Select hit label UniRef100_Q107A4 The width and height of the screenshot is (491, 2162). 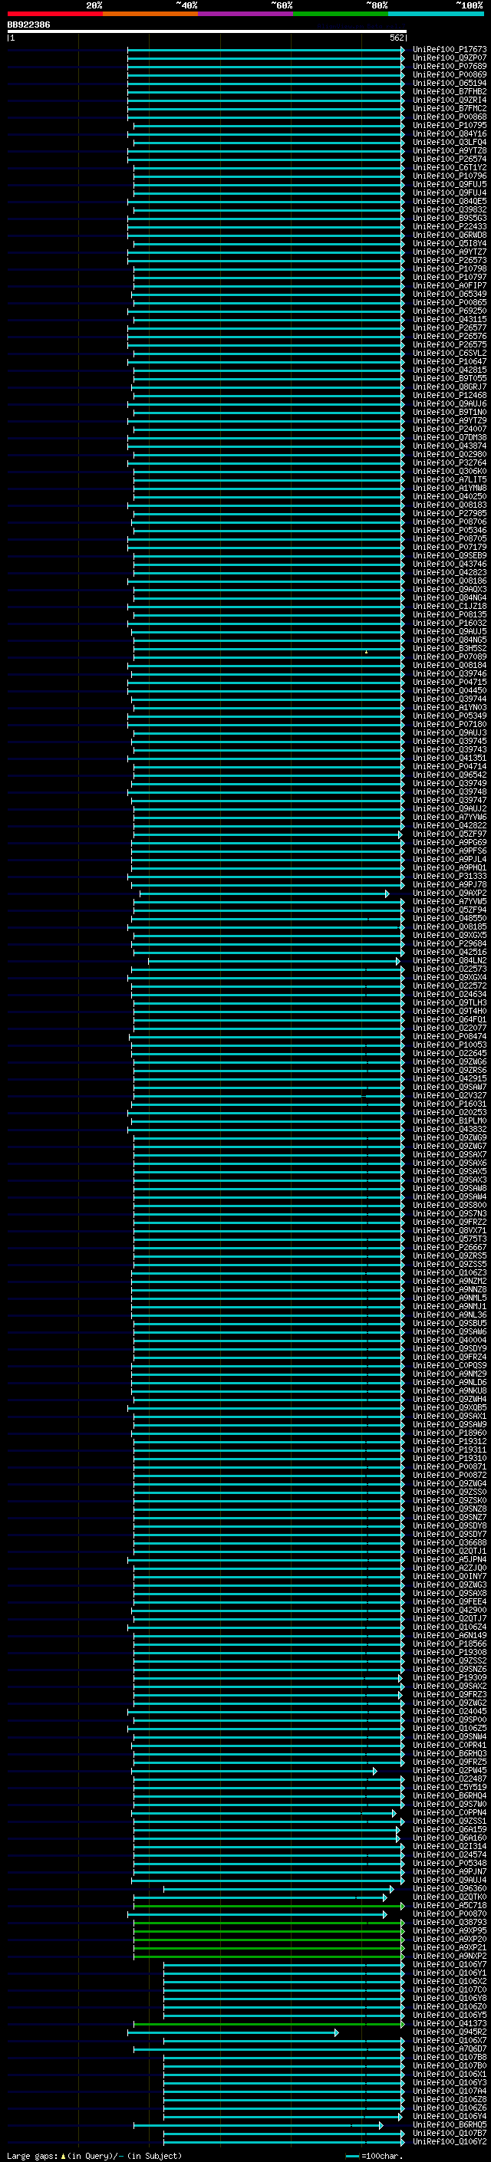tap(449, 2091)
